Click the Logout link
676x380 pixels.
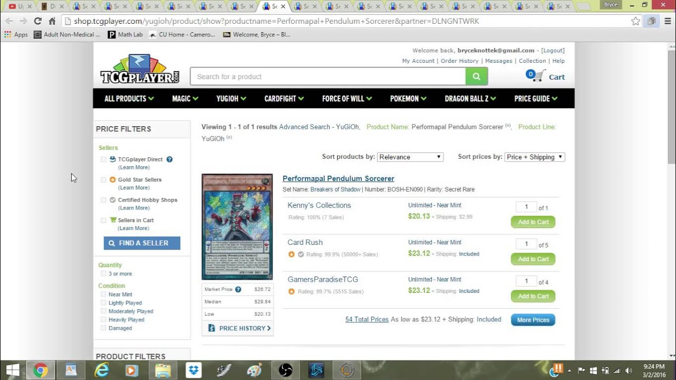pos(553,50)
